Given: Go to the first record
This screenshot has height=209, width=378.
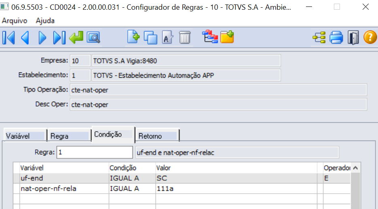Looking at the screenshot, I should pyautogui.click(x=8, y=38).
